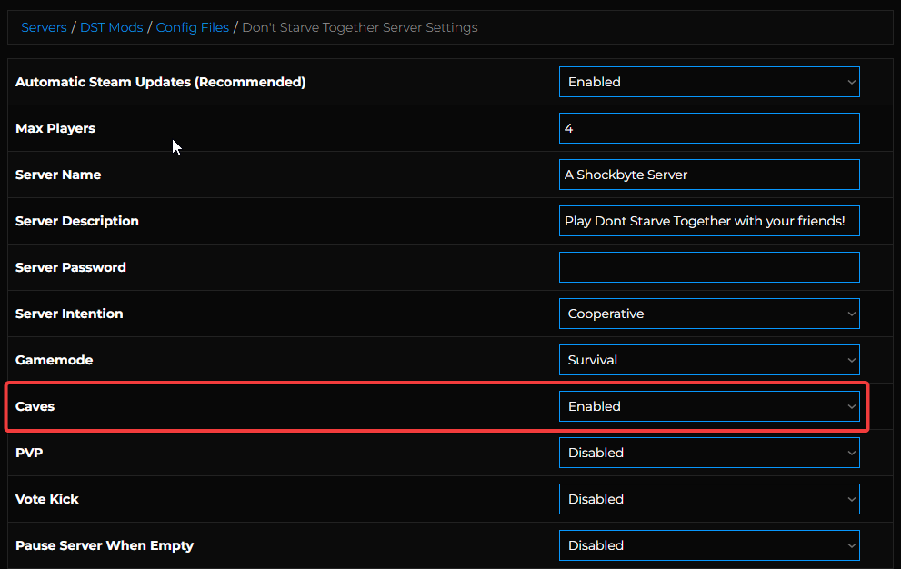
Task: Click the PVP dropdown chevron
Action: click(x=851, y=453)
